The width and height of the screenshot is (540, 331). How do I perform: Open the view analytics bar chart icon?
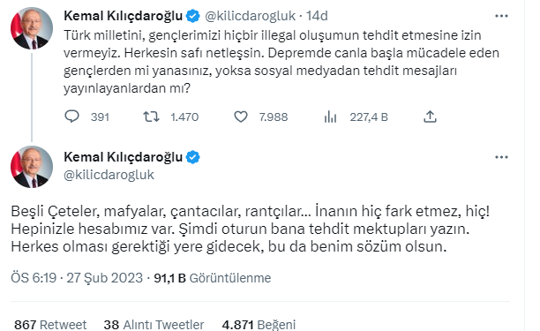[x=330, y=117]
